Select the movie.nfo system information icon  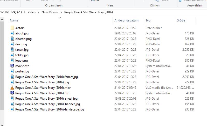[12, 66]
